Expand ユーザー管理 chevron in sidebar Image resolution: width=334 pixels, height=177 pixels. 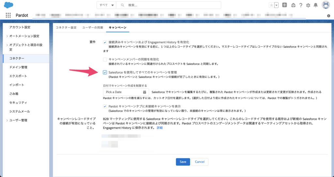7,121
